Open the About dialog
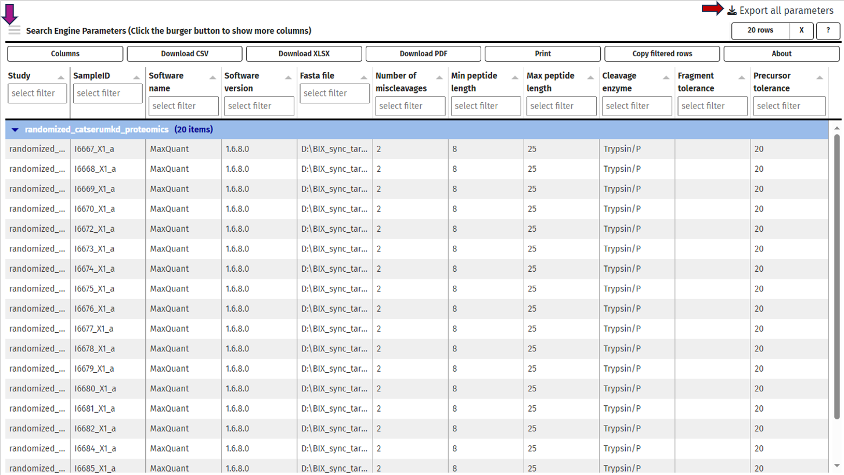844x475 pixels. coord(781,53)
